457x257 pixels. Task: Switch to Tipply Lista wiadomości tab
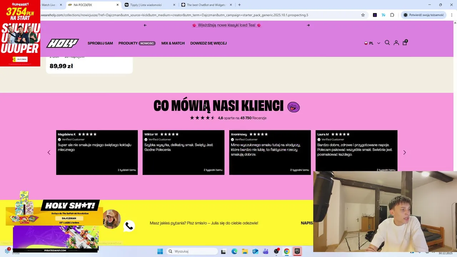(150, 5)
